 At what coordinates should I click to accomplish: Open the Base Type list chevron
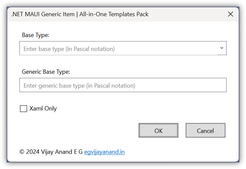222,48
